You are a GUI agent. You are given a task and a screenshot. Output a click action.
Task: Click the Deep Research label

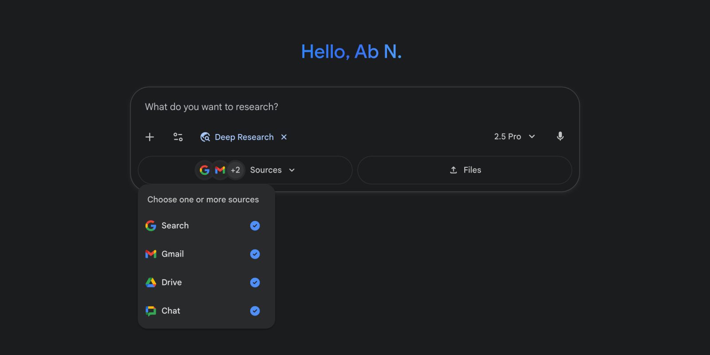pyautogui.click(x=244, y=137)
